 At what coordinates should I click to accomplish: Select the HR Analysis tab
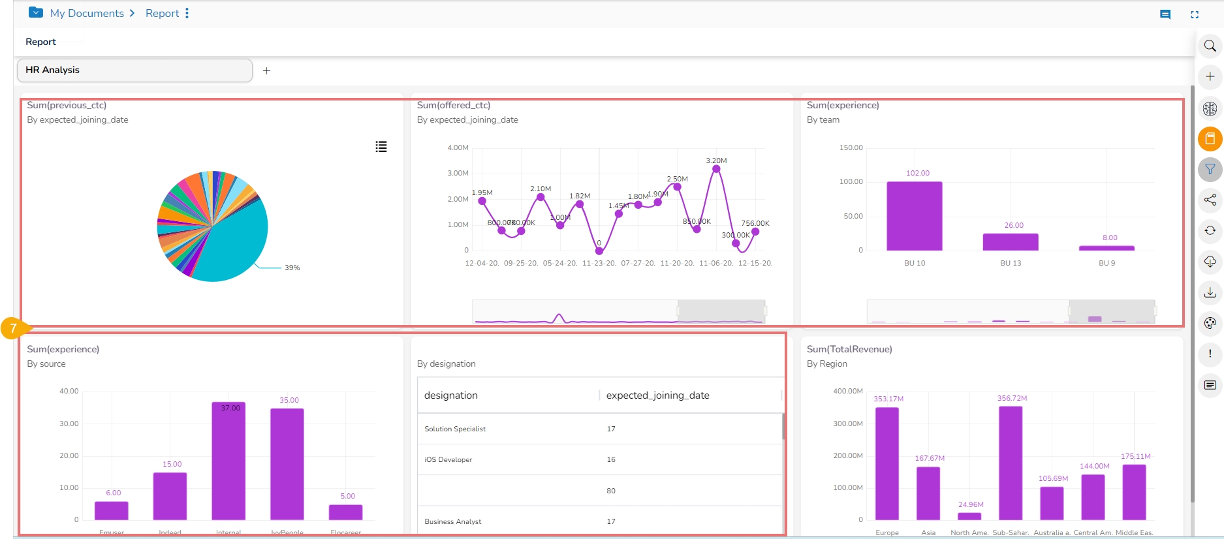coord(134,70)
